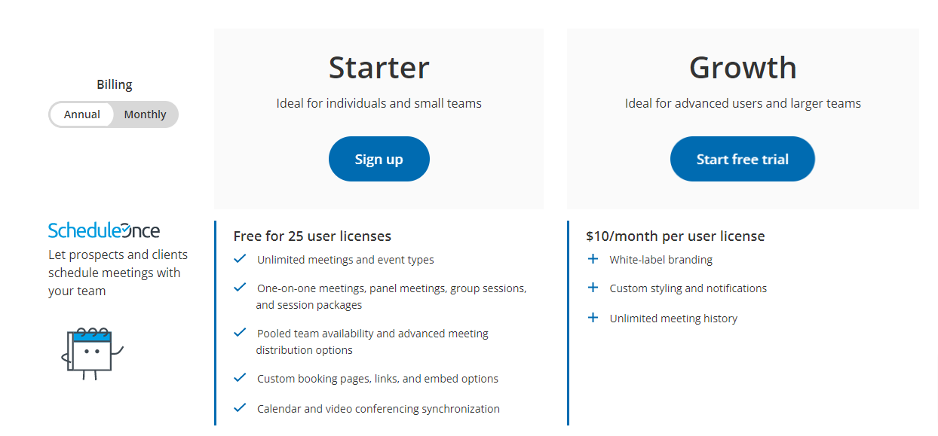The image size is (938, 436).
Task: Sign up for the Starter plan
Action: 379,159
